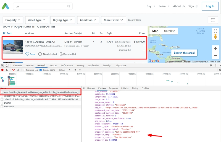Open the 13841 Cobblestone Ct property thumbnail
The image size is (221, 142).
coord(13,47)
